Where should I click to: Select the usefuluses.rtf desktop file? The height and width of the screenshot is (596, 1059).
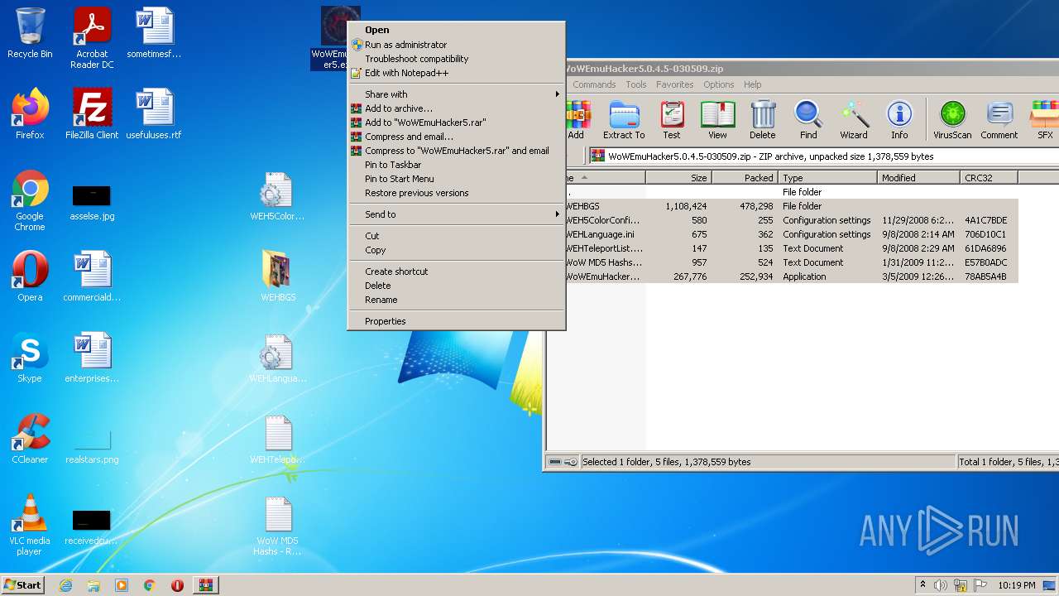click(x=154, y=114)
